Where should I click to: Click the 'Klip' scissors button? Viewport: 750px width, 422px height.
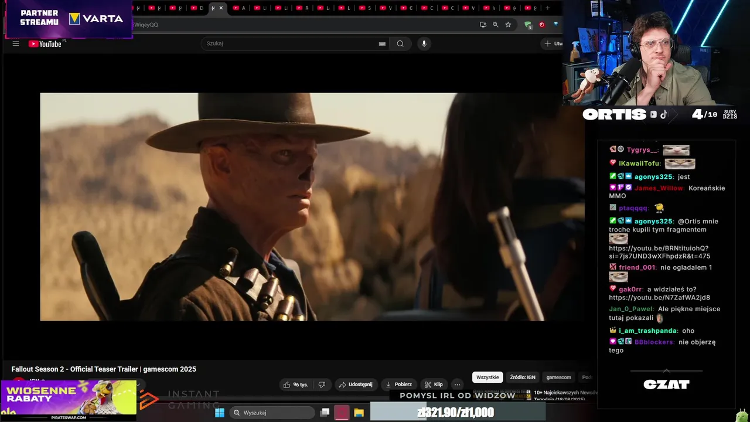pyautogui.click(x=434, y=384)
